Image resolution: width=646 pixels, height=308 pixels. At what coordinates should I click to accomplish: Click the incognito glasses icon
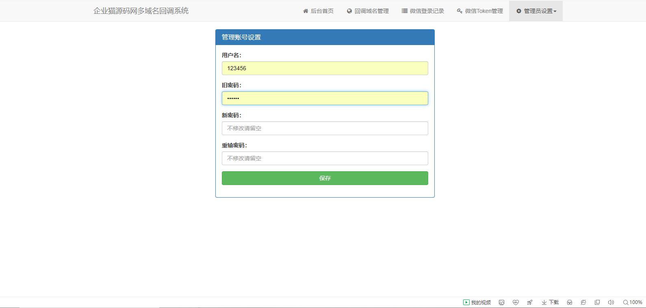tap(570, 302)
